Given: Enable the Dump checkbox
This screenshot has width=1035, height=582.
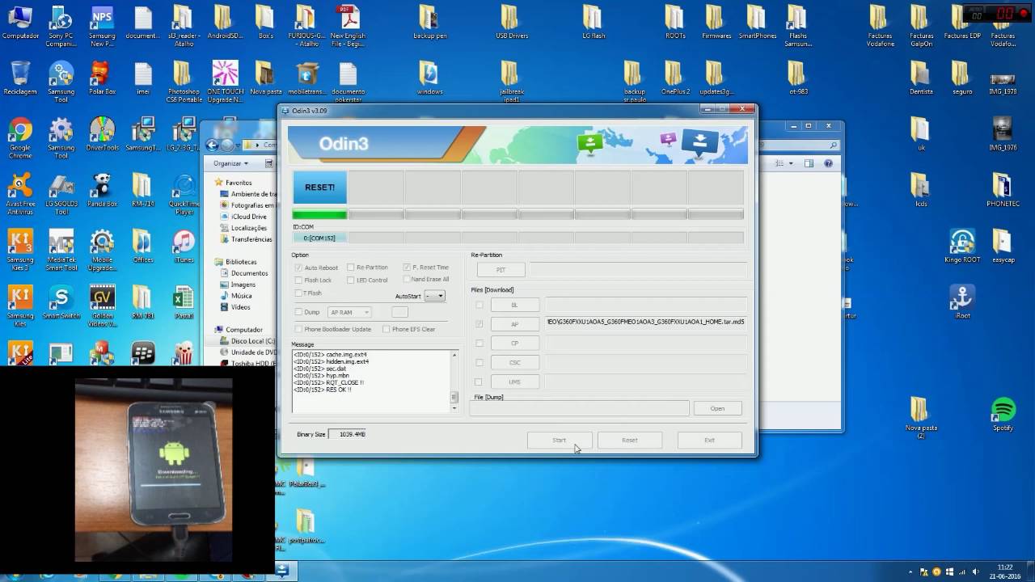Looking at the screenshot, I should [299, 312].
